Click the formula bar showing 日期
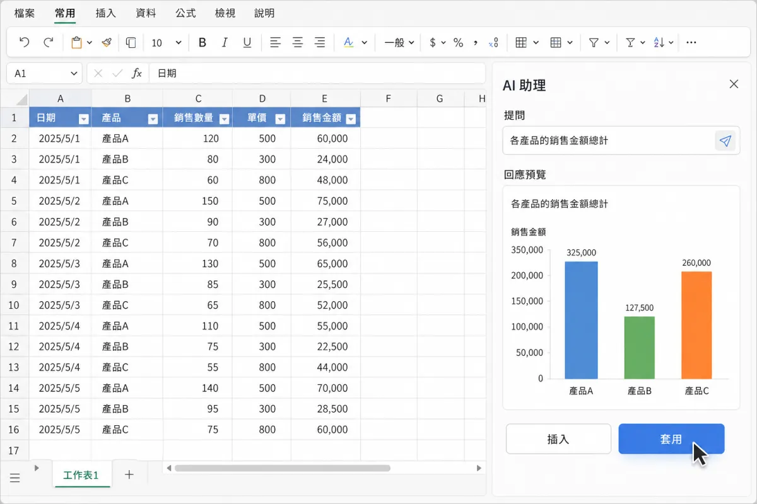The width and height of the screenshot is (757, 504). pyautogui.click(x=317, y=73)
